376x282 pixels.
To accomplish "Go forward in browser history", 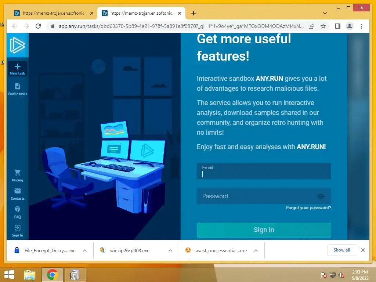I will tap(26, 26).
